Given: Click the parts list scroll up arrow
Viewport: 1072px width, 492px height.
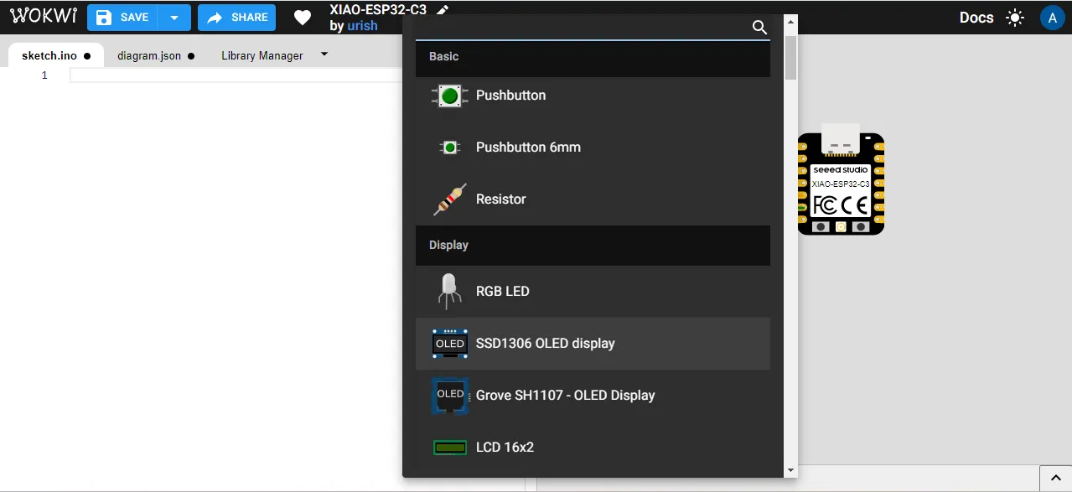Looking at the screenshot, I should pos(790,23).
